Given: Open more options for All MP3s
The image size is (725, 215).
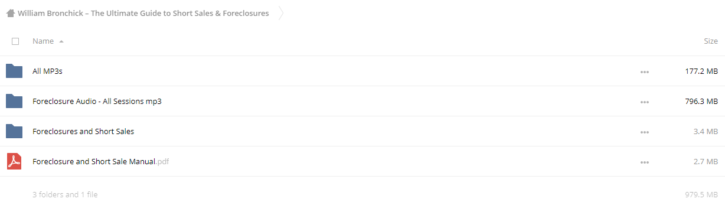Looking at the screenshot, I should pos(644,72).
